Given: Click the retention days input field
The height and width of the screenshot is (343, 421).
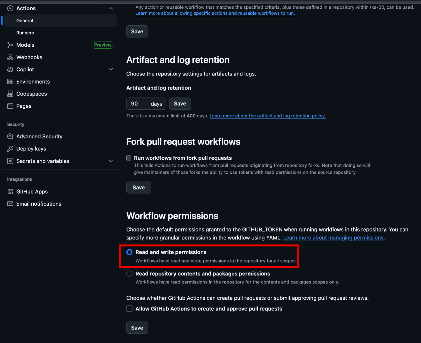Looking at the screenshot, I should (x=146, y=104).
